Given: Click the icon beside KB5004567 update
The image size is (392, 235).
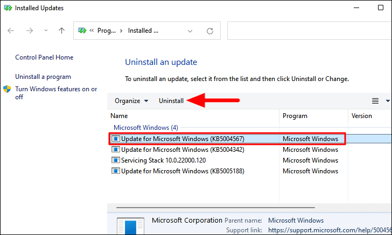Looking at the screenshot, I should pos(115,138).
